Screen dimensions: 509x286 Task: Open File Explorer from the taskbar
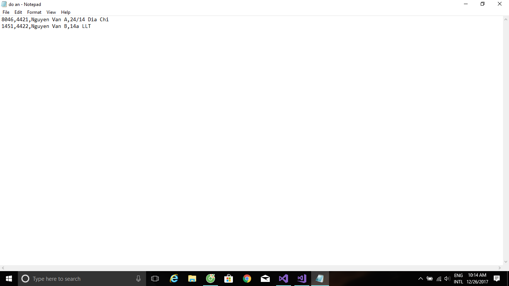point(192,279)
